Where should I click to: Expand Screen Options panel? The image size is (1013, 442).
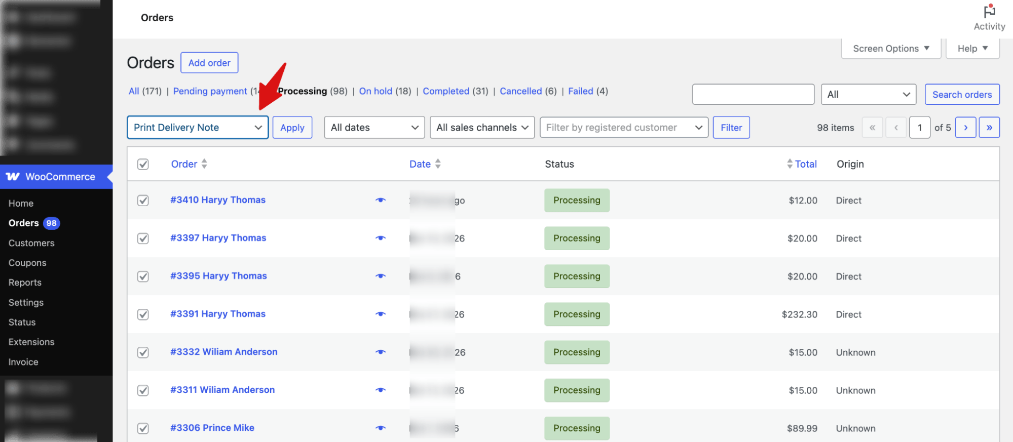point(891,49)
